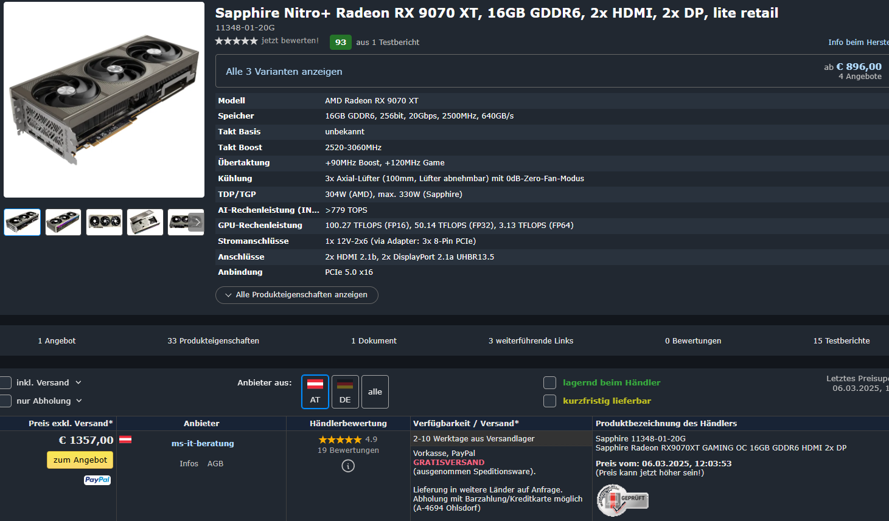Open vendor 'AGB' link
The width and height of the screenshot is (889, 521).
point(215,464)
